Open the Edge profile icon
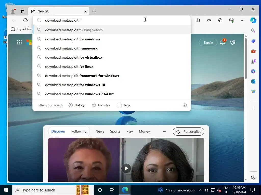The image size is (261, 195). point(13,11)
